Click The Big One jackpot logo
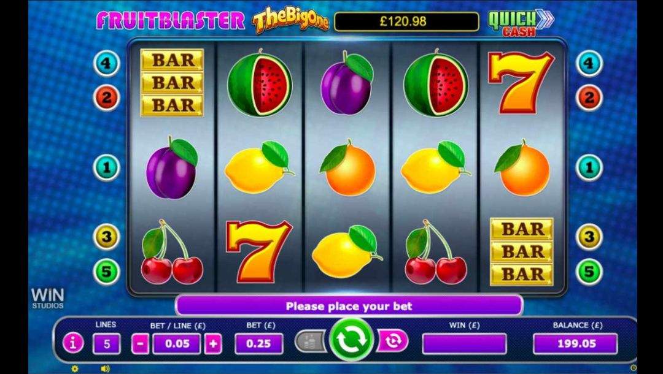This screenshot has width=663, height=374. point(290,20)
